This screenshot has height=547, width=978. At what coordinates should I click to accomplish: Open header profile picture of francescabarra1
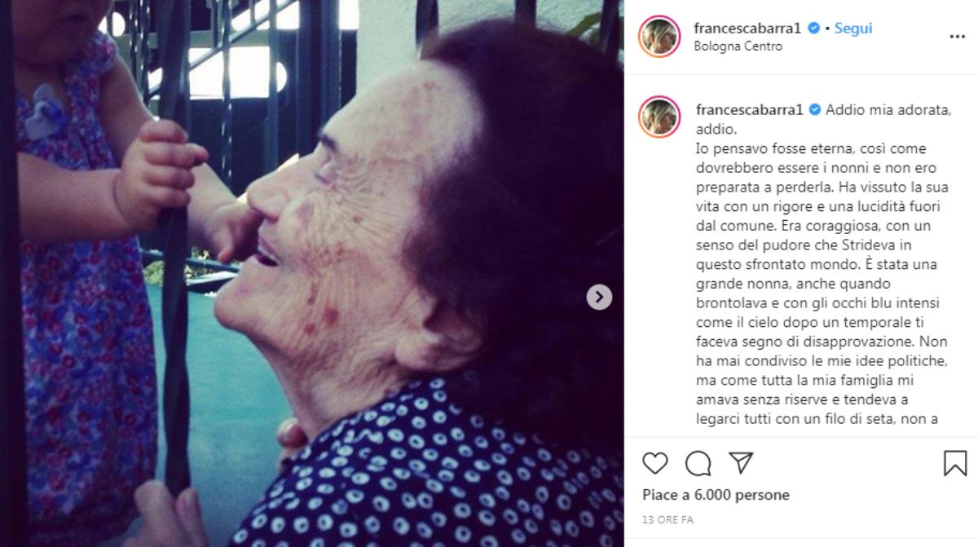(x=660, y=37)
